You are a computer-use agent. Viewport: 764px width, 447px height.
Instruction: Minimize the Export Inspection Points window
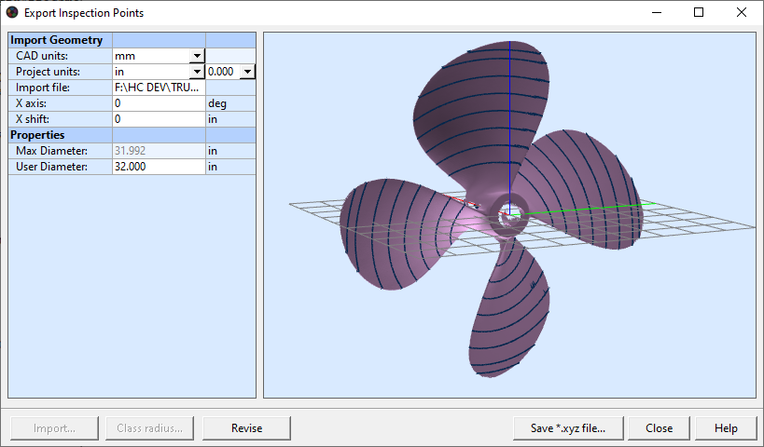pos(657,12)
